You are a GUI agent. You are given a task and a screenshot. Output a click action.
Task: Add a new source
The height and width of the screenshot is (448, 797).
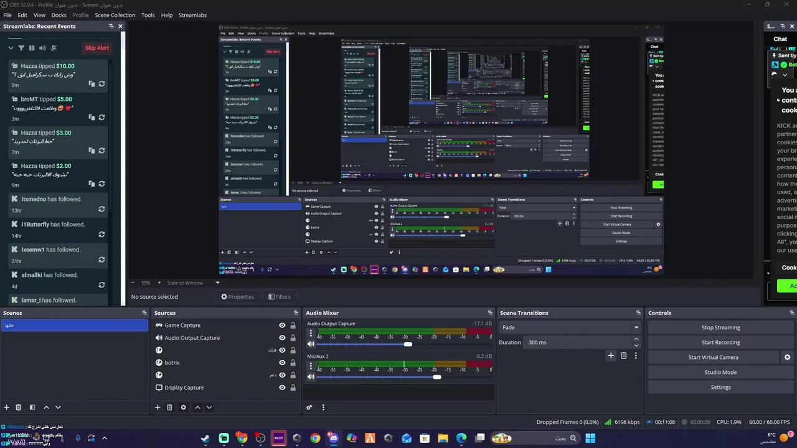[158, 408]
